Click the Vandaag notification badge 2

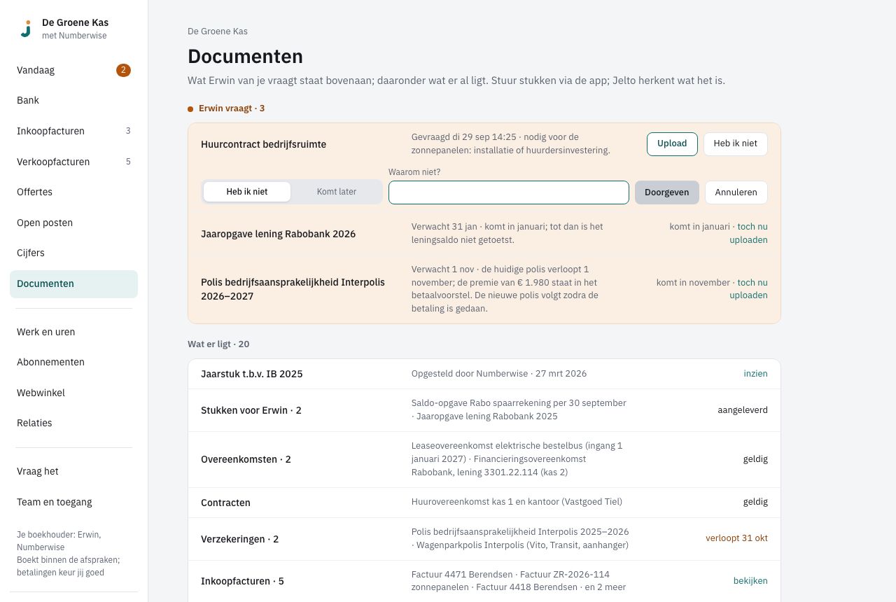coord(123,70)
